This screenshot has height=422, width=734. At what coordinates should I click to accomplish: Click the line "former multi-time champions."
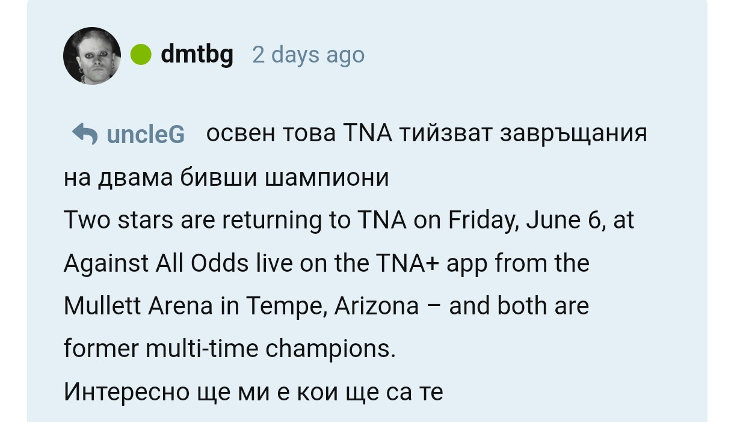230,349
